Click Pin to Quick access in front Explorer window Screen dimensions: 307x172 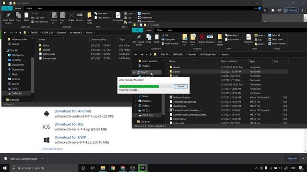coord(139,40)
